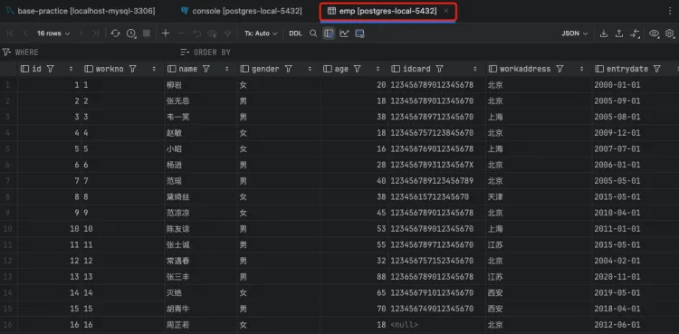679x334 pixels.
Task: Open the auto-refresh clock icon
Action: pos(131,33)
